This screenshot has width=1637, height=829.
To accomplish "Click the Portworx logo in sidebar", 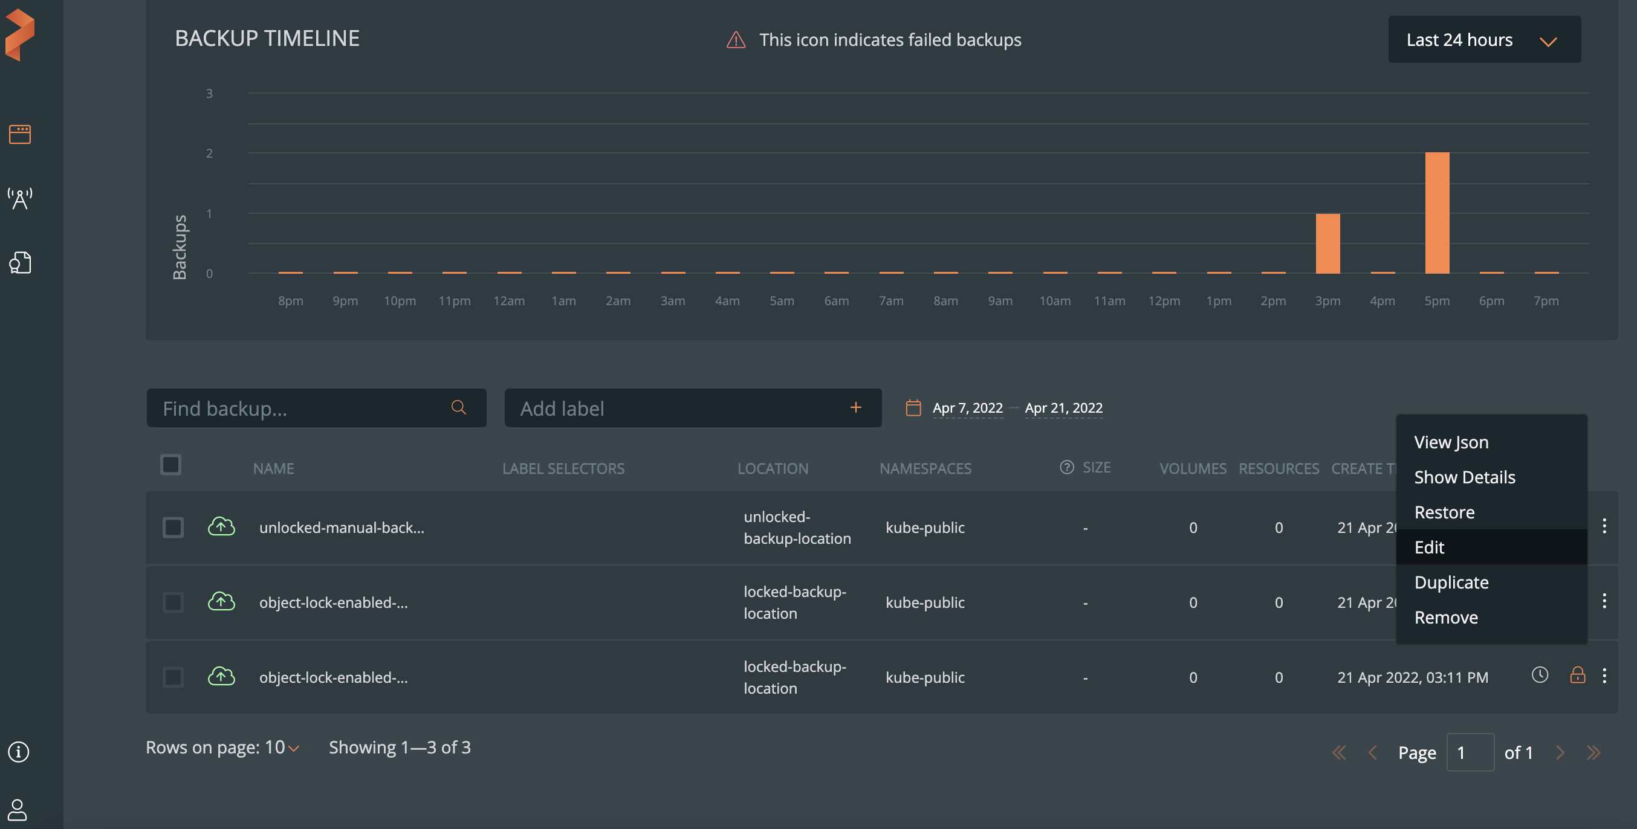I will 21,34.
